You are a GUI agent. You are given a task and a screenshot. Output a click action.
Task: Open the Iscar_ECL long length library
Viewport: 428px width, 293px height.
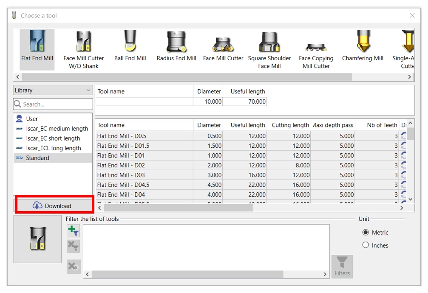(54, 148)
